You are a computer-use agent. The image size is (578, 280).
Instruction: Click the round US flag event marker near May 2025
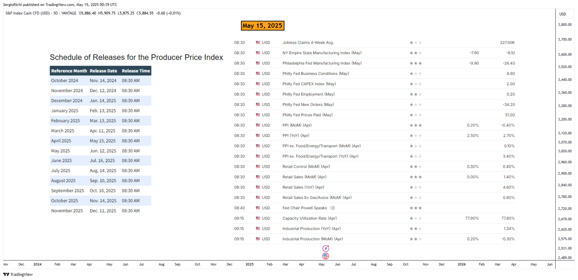(326, 256)
